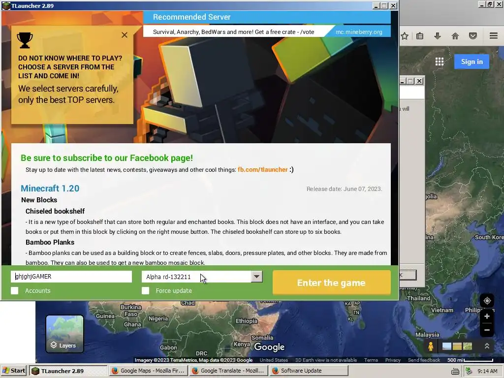Open the Google apps grid icon
This screenshot has width=504, height=378.
(440, 62)
